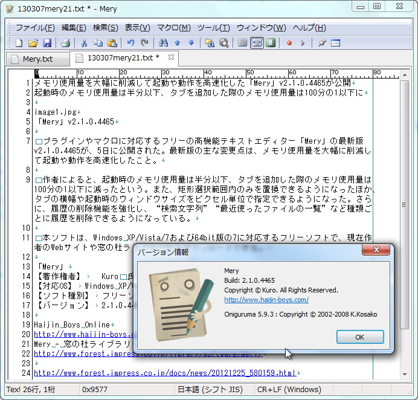This screenshot has height=400, width=418.
Task: Open the ウィンドウ(W) menu
Action: [x=261, y=28]
